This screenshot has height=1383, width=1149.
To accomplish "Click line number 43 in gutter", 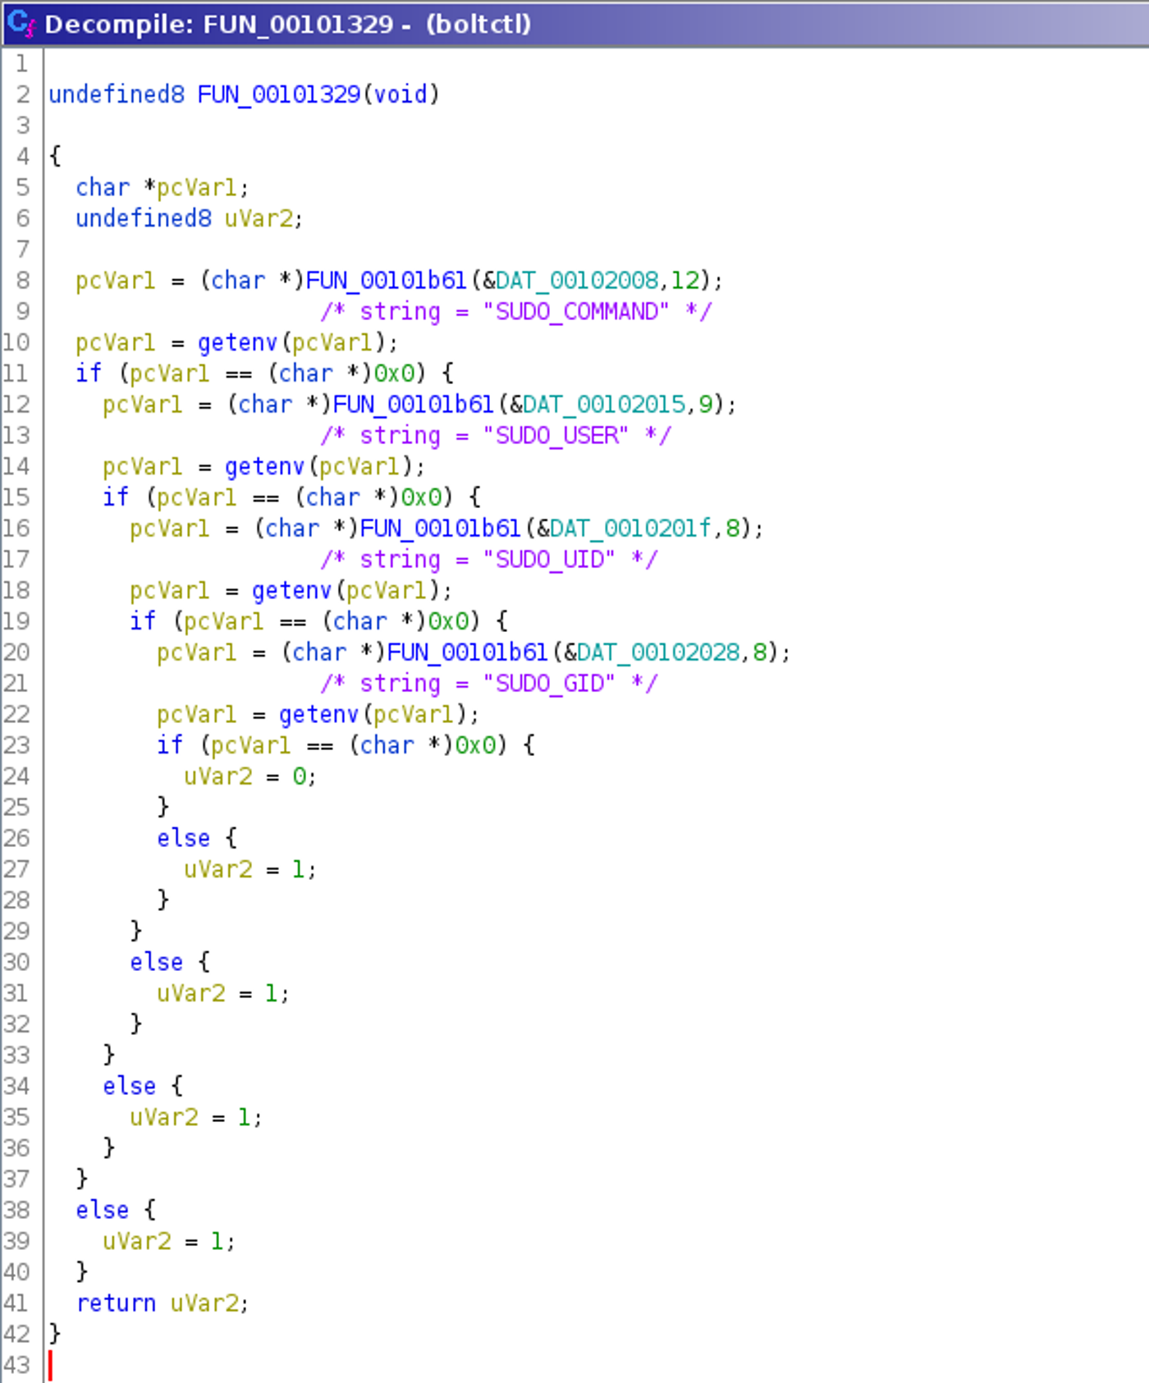I will pos(16,1366).
